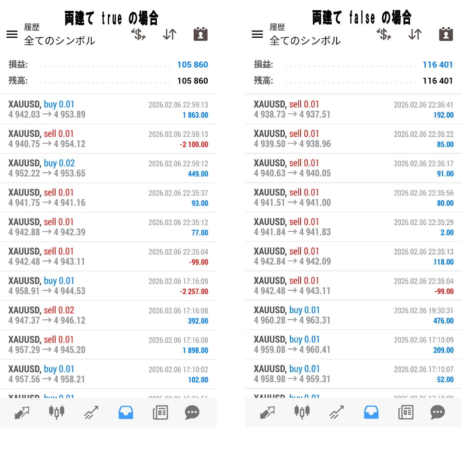The image size is (462, 469).
Task: Open hamburger menu in left history panel
Action: (x=12, y=34)
